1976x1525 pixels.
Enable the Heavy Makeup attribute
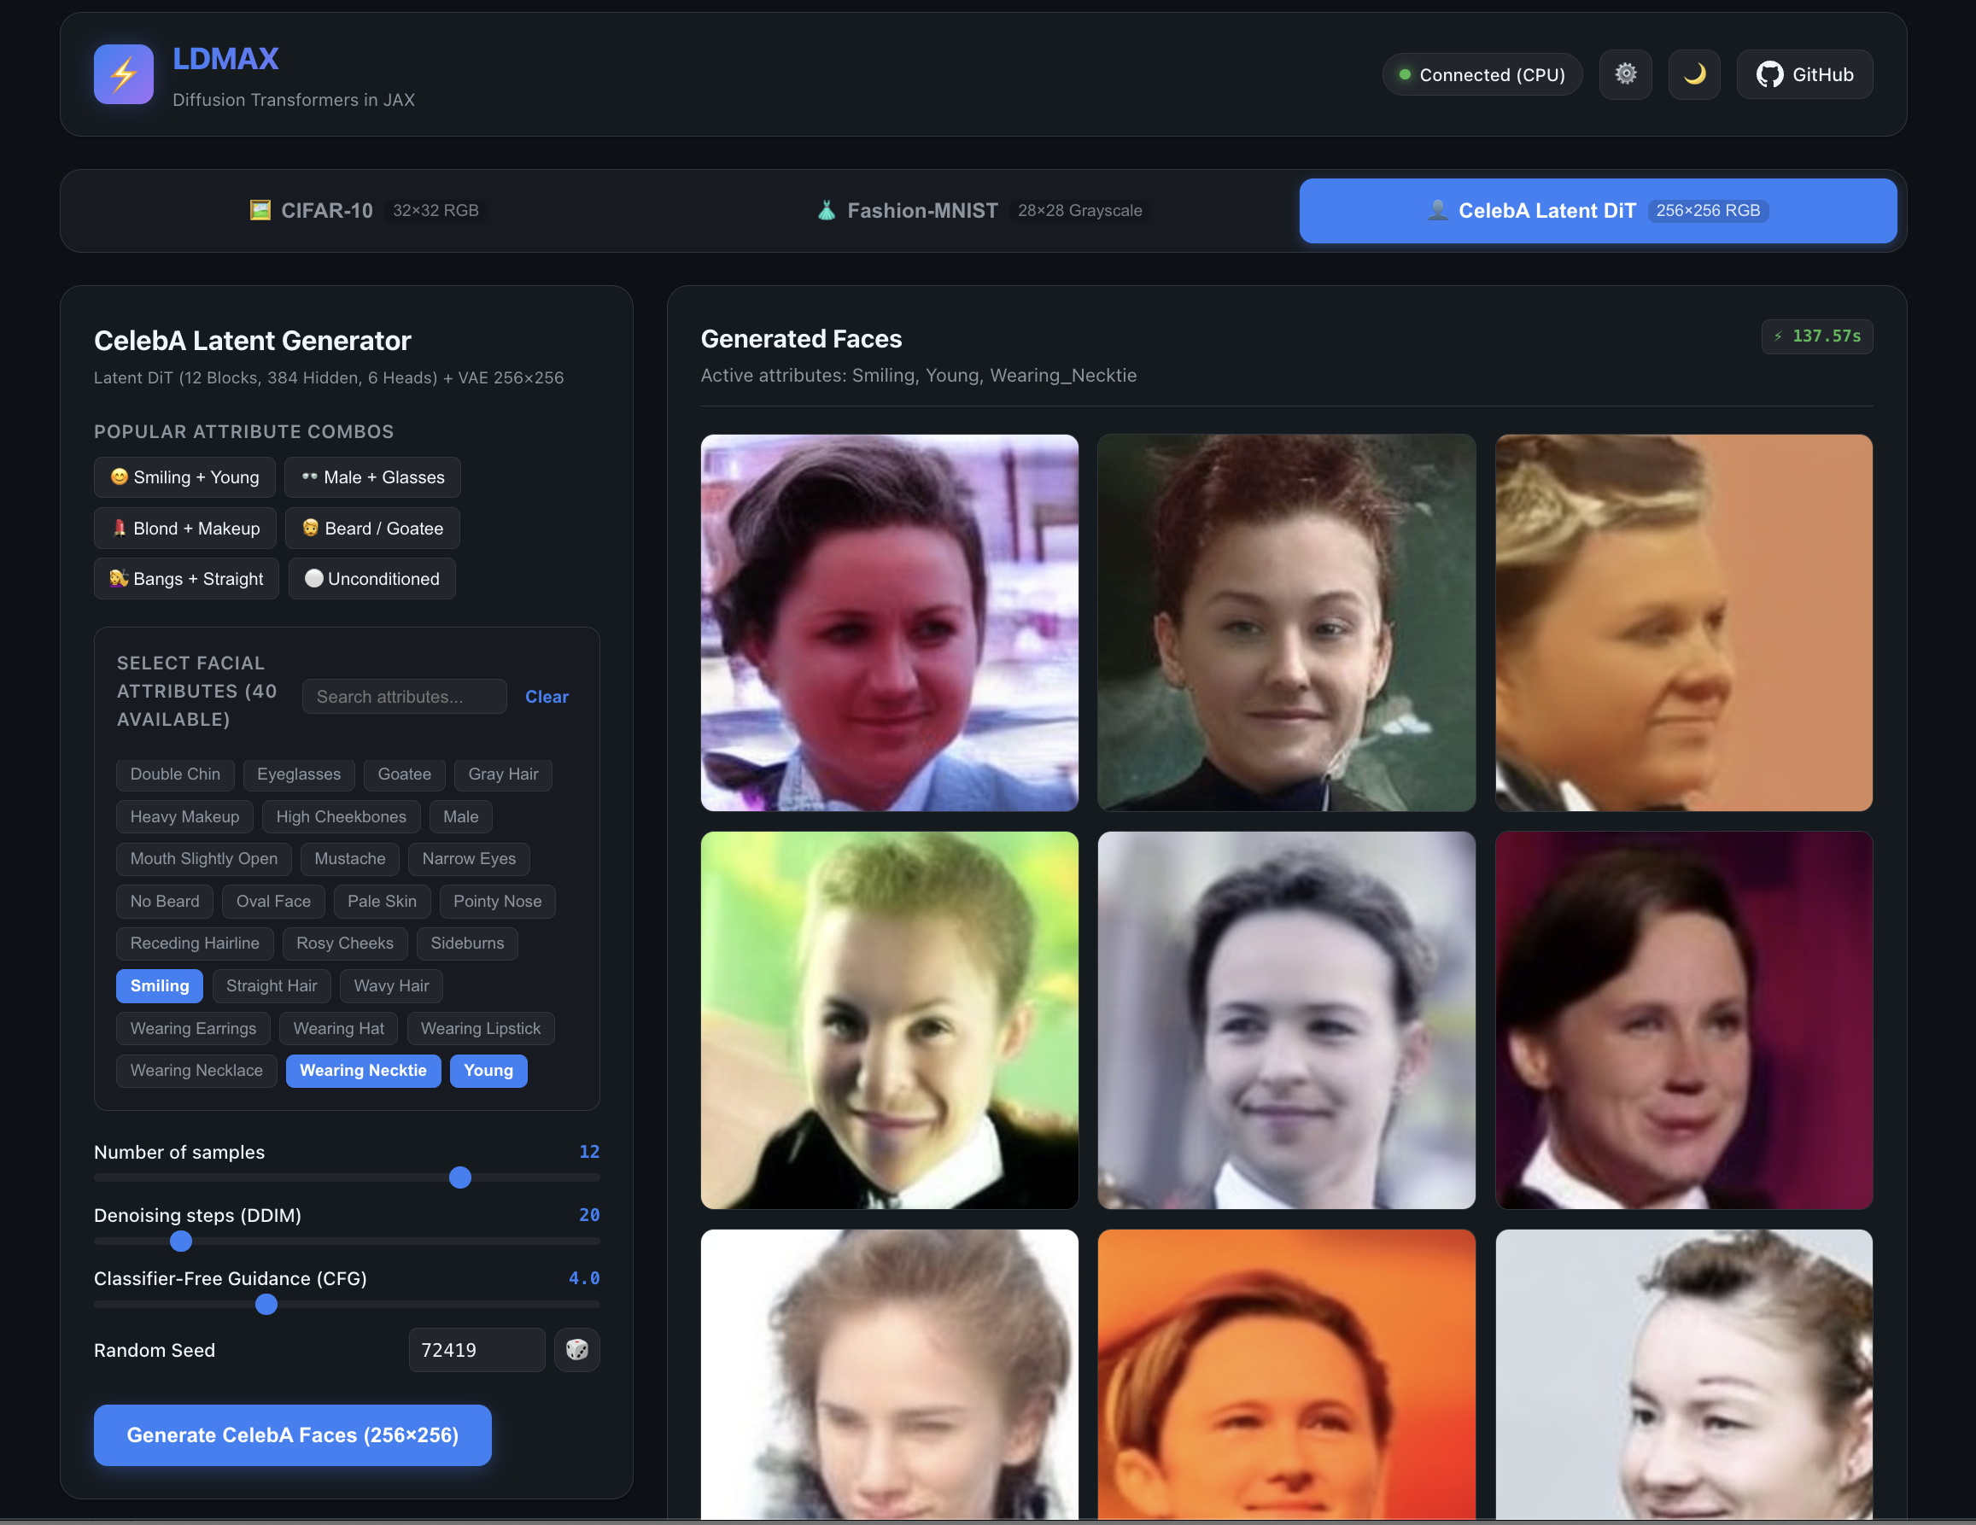pyautogui.click(x=184, y=817)
